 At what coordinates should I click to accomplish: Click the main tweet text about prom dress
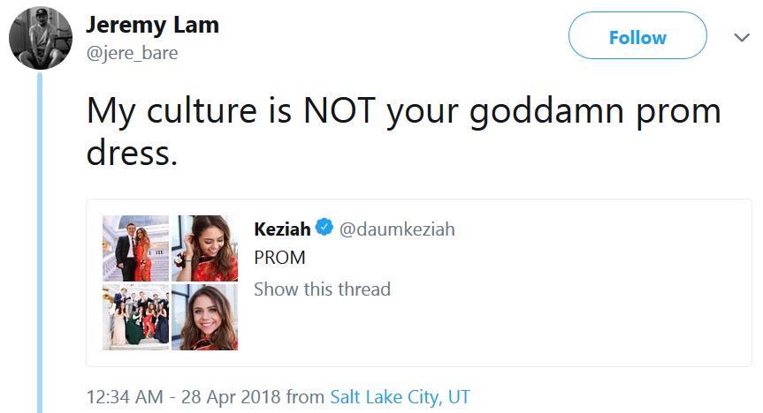[x=403, y=131]
